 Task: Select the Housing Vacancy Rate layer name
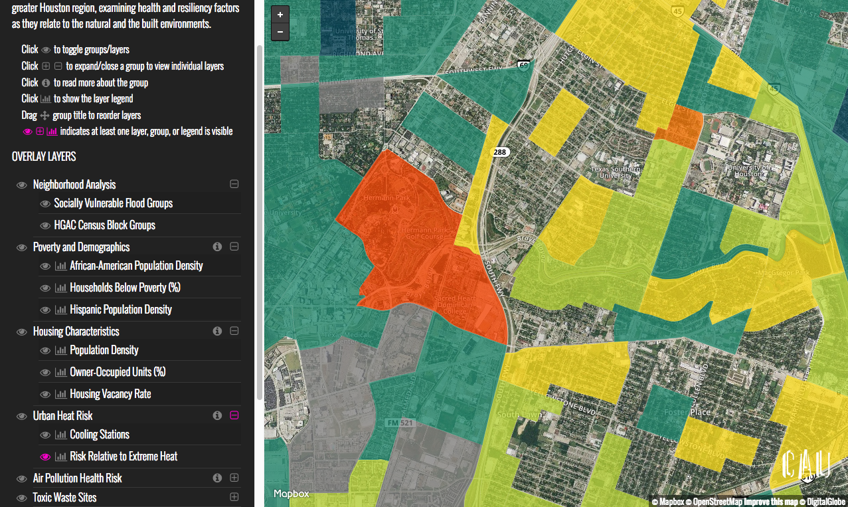tap(110, 394)
